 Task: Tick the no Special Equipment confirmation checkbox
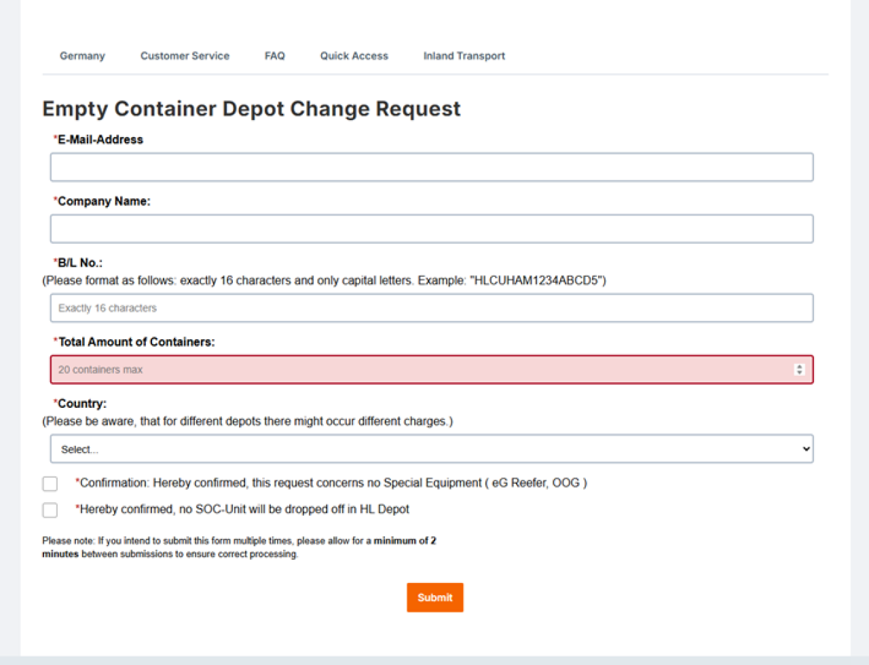[50, 483]
